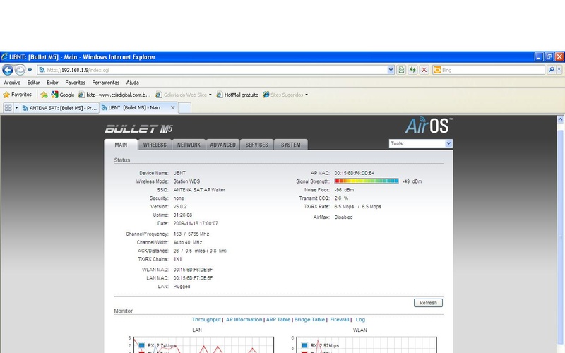Viewport: 565px width, 353px height.
Task: Open the Bridge Table link
Action: 309,320
